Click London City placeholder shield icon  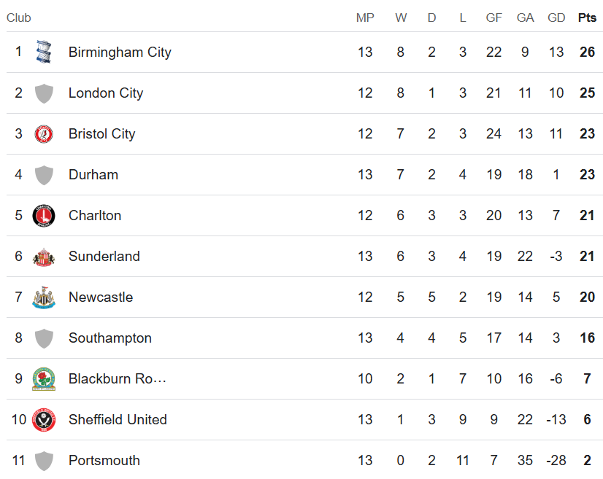44,93
